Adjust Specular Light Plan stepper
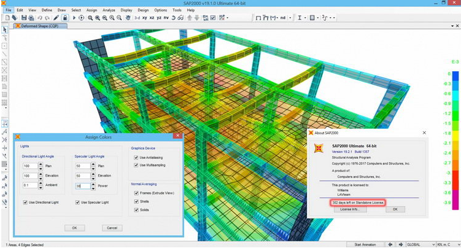Image resolution: width=461 pixels, height=251 pixels. [93, 166]
